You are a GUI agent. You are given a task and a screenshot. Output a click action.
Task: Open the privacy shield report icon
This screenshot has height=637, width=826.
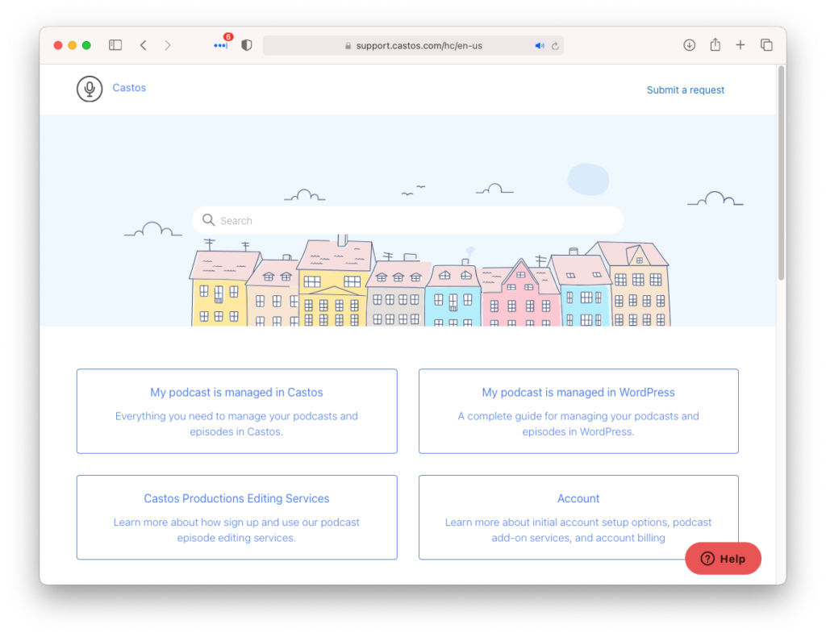pyautogui.click(x=247, y=45)
